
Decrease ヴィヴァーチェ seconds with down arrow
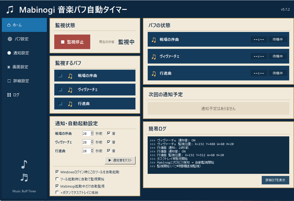pyautogui.click(x=92, y=143)
